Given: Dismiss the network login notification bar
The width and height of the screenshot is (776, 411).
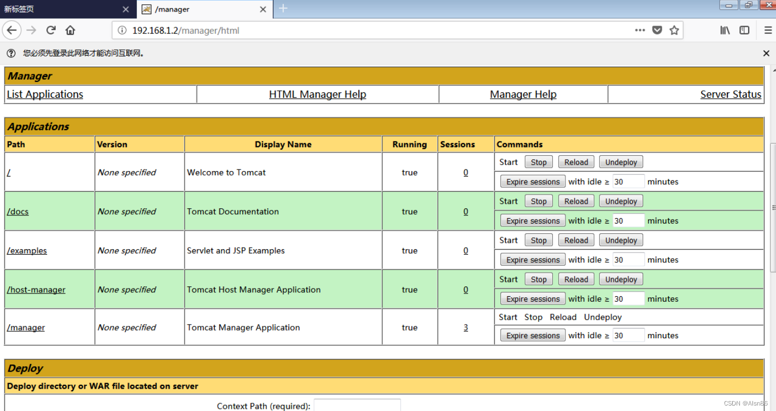Looking at the screenshot, I should [x=766, y=53].
